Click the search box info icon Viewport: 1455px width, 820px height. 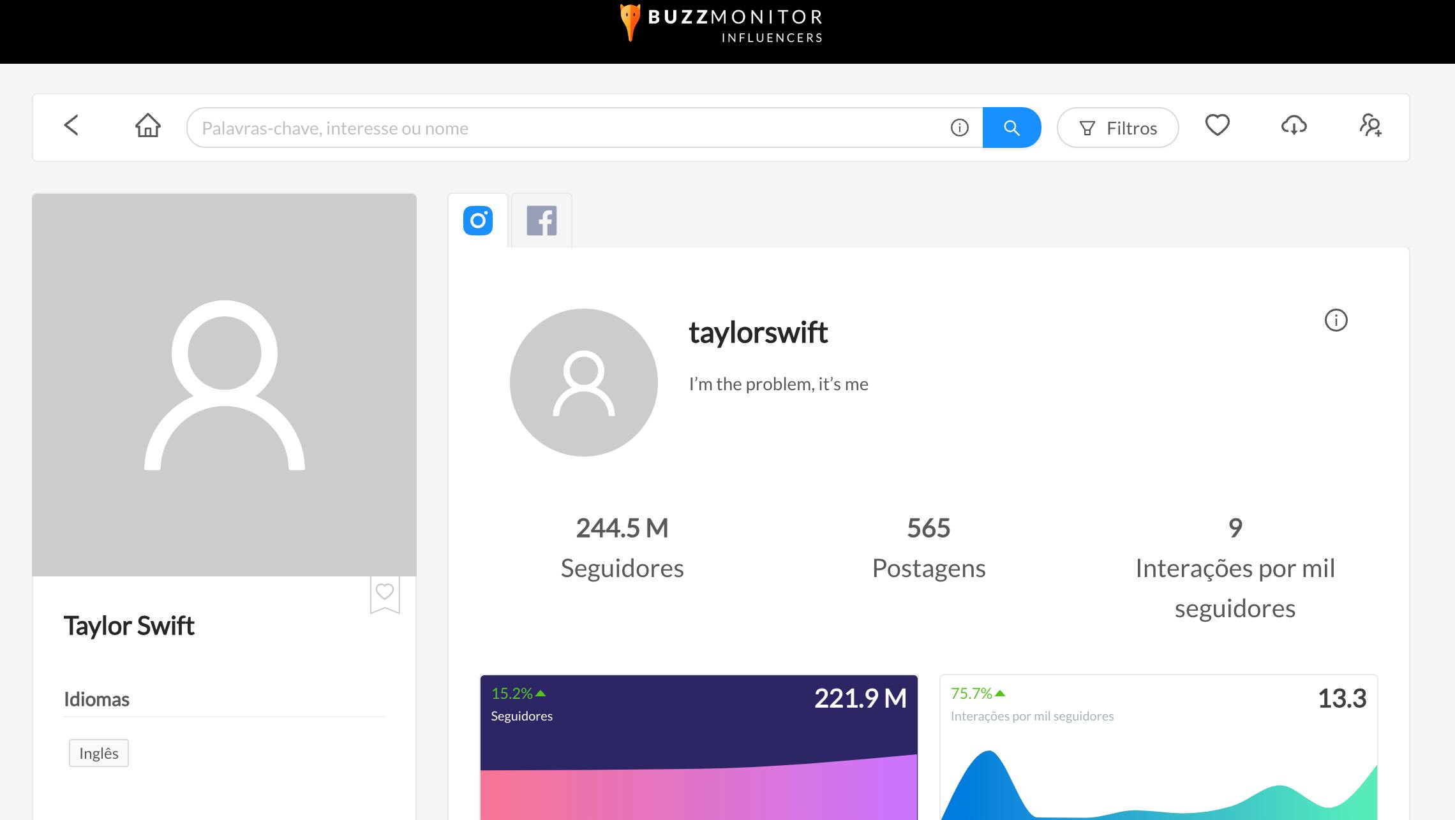[x=959, y=128]
